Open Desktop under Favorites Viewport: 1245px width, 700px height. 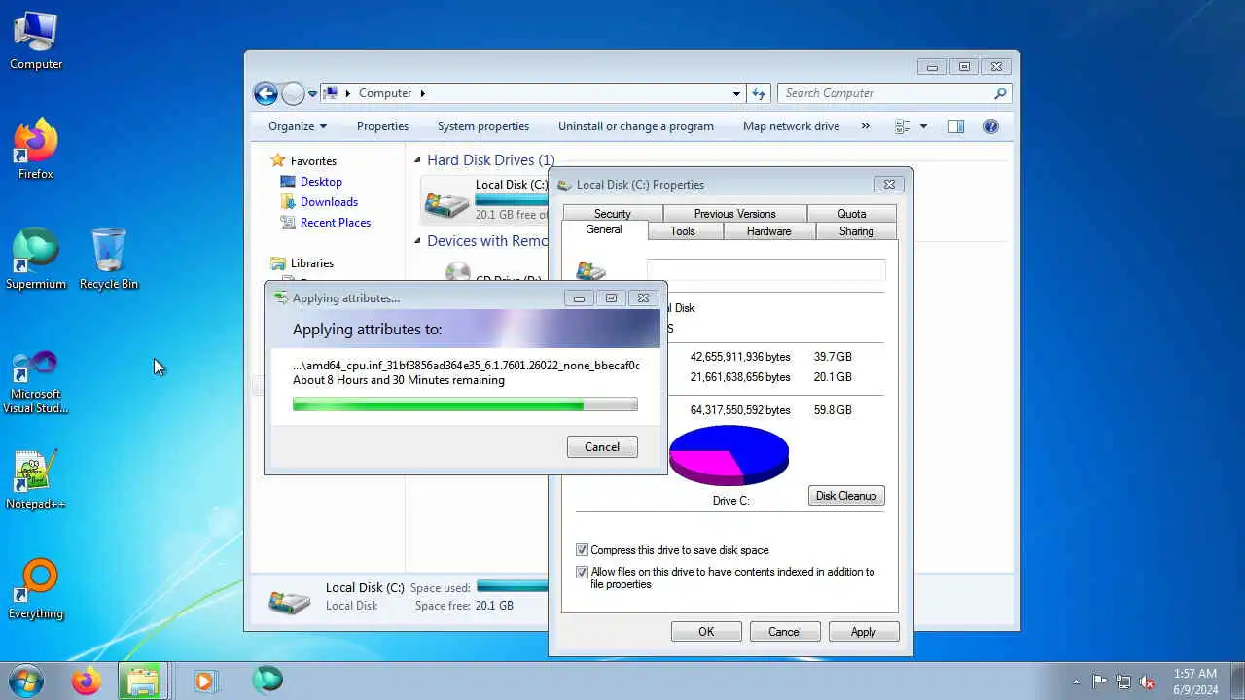321,182
